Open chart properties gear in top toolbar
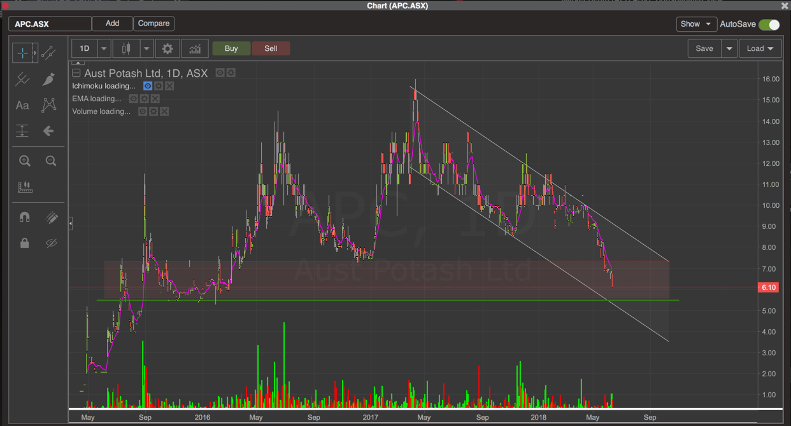The height and width of the screenshot is (426, 791). [x=167, y=48]
